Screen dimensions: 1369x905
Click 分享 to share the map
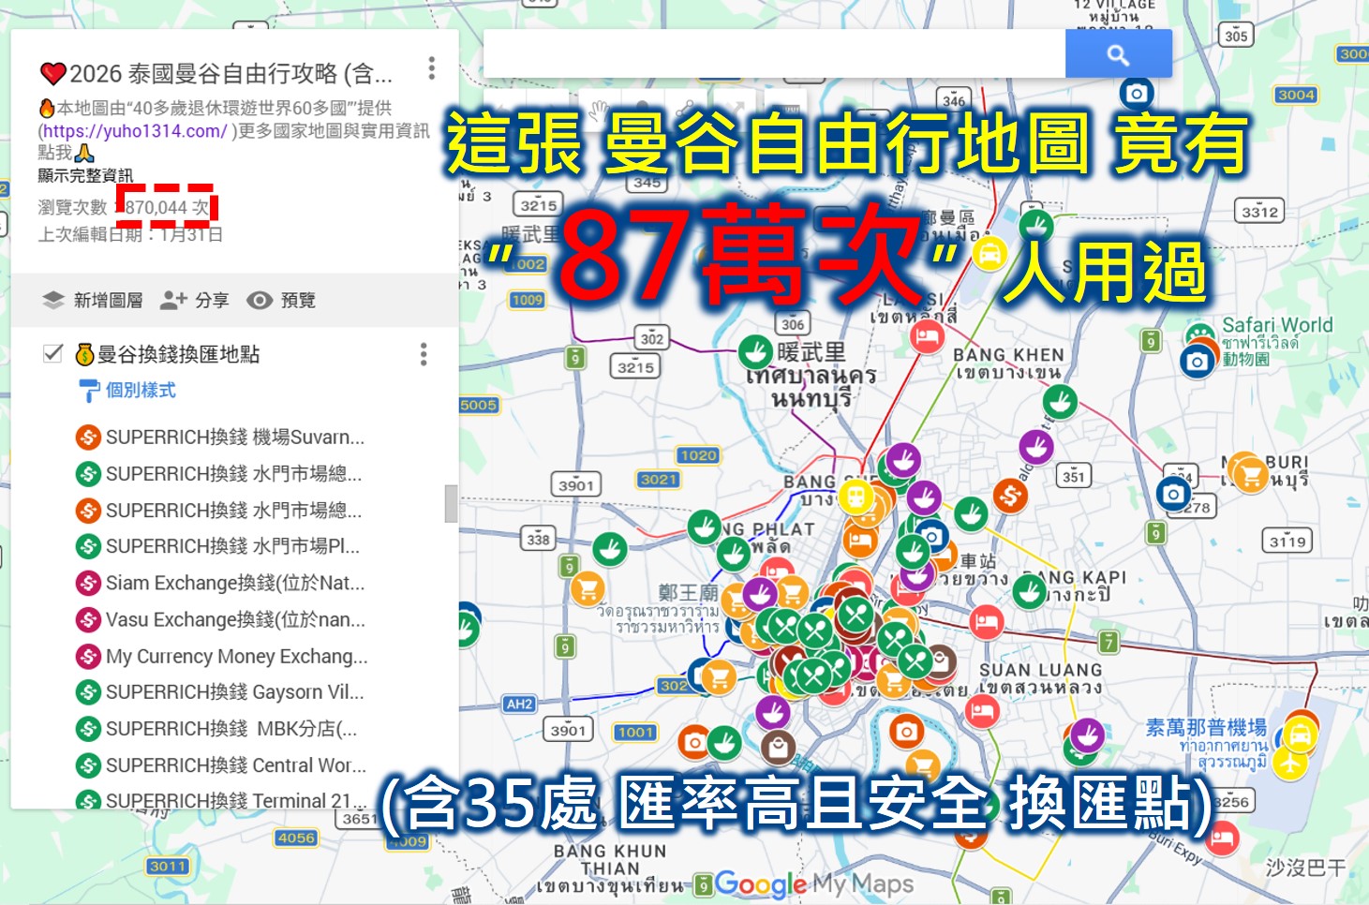[195, 300]
